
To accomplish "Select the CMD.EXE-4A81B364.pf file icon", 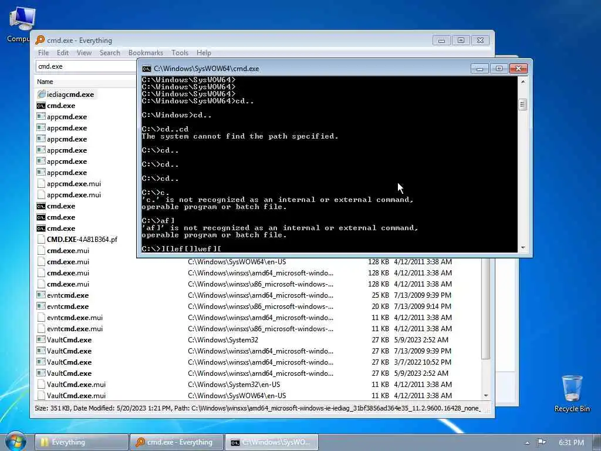I will (41, 240).
